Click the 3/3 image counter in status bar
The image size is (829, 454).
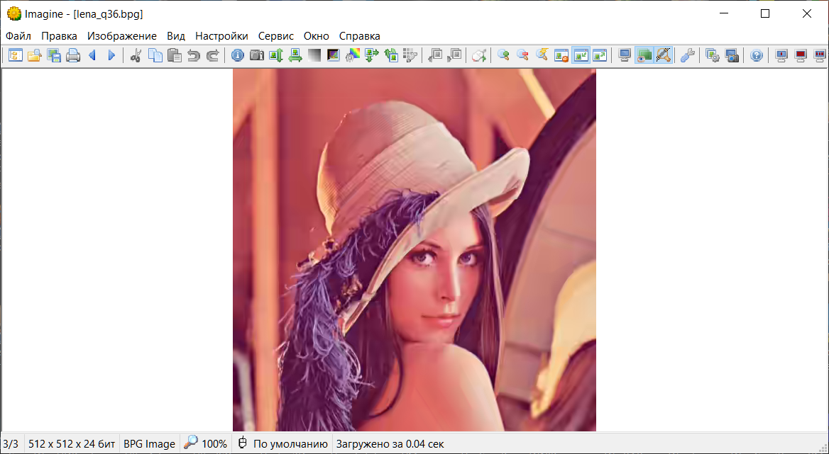(x=11, y=444)
